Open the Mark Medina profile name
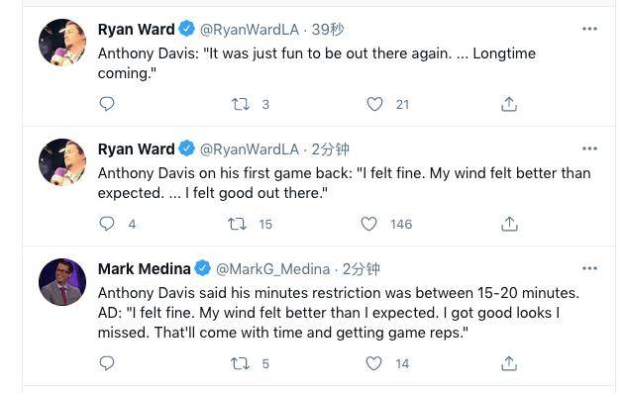Screen dimensions: 625x393 click(145, 269)
